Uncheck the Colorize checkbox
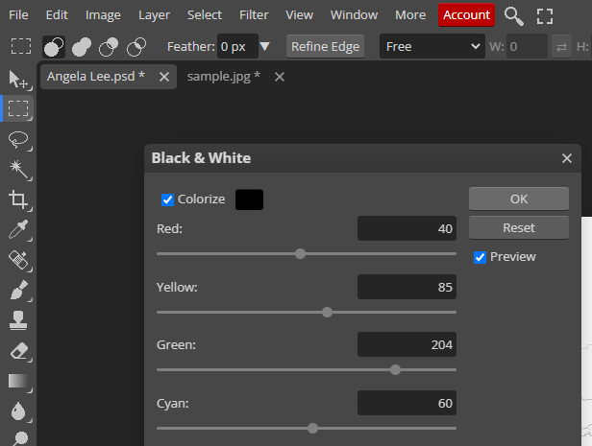This screenshot has width=592, height=446. tap(168, 200)
